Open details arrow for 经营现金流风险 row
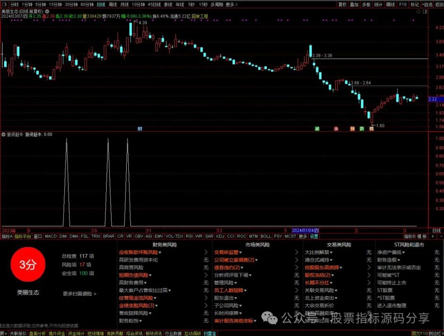 click(x=206, y=298)
